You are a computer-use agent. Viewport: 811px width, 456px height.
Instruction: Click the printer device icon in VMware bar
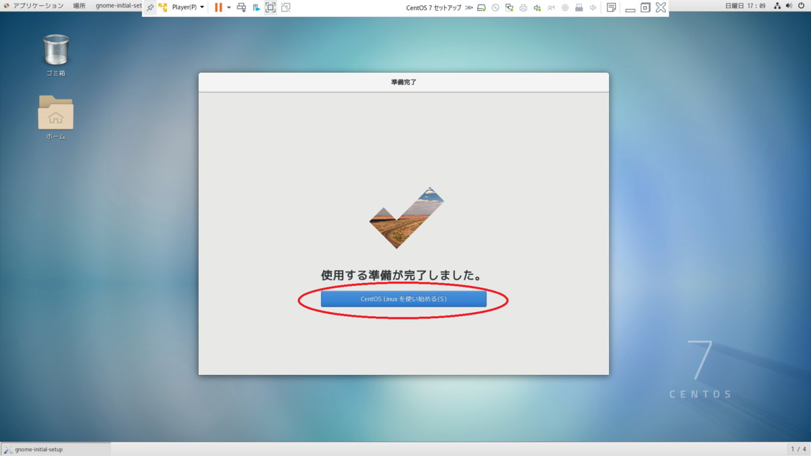523,7
